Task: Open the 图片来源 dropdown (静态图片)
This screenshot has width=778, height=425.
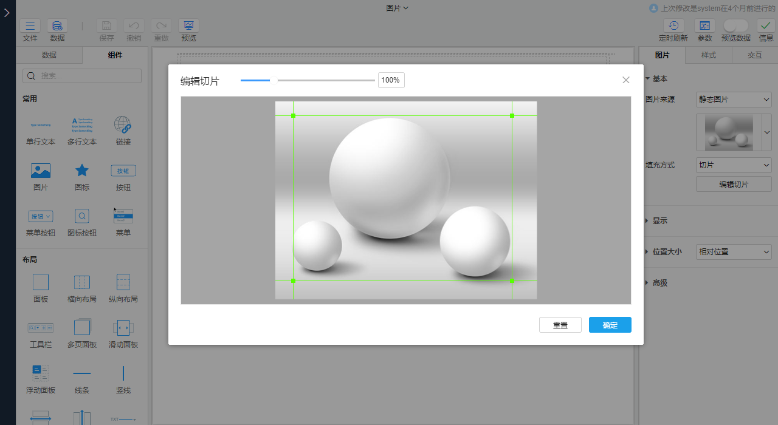Action: [733, 100]
